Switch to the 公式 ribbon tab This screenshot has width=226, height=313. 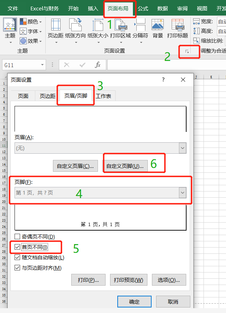pos(143,9)
